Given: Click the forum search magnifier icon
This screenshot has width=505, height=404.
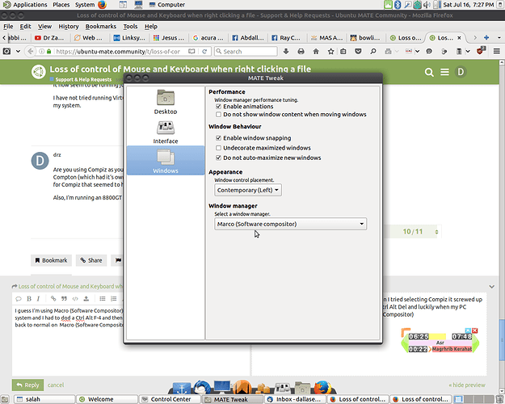Looking at the screenshot, I should pos(429,72).
